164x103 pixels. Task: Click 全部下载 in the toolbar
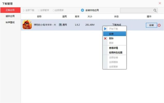coord(29,10)
